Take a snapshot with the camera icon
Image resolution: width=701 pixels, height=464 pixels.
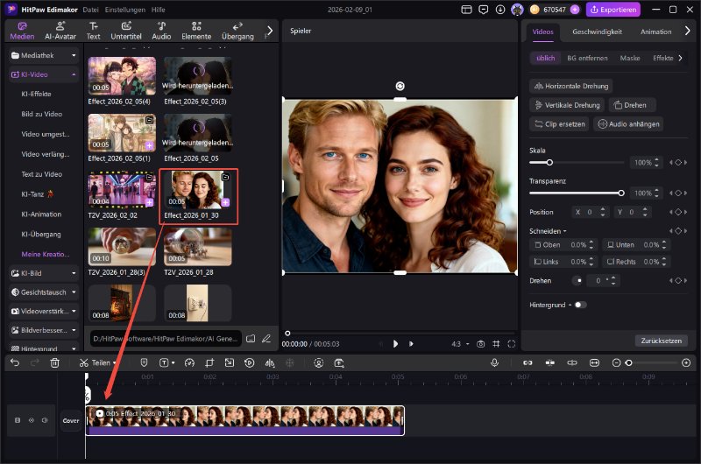click(480, 344)
